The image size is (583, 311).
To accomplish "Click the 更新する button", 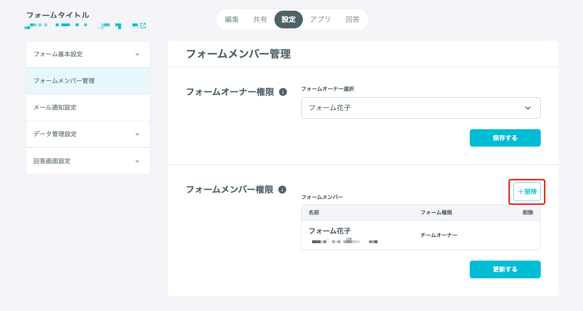I will coord(505,269).
